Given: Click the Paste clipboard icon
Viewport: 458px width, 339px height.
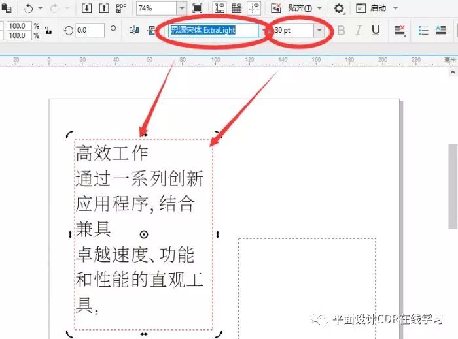Looking at the screenshot, I should (6, 8).
